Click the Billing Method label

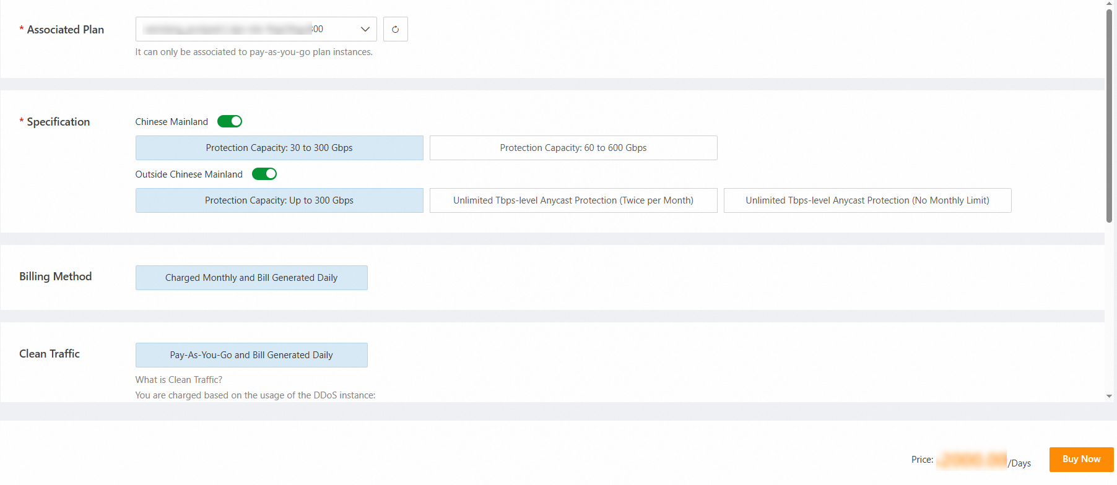(x=56, y=277)
